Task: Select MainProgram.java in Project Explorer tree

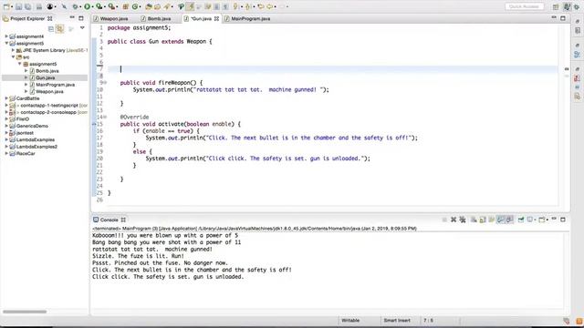Action: [55, 85]
